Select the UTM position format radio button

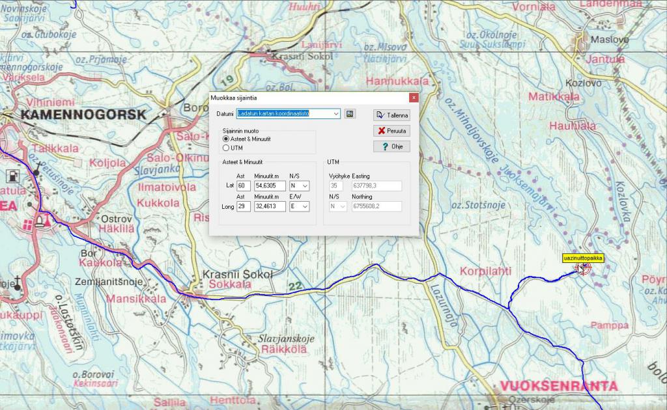(x=226, y=148)
